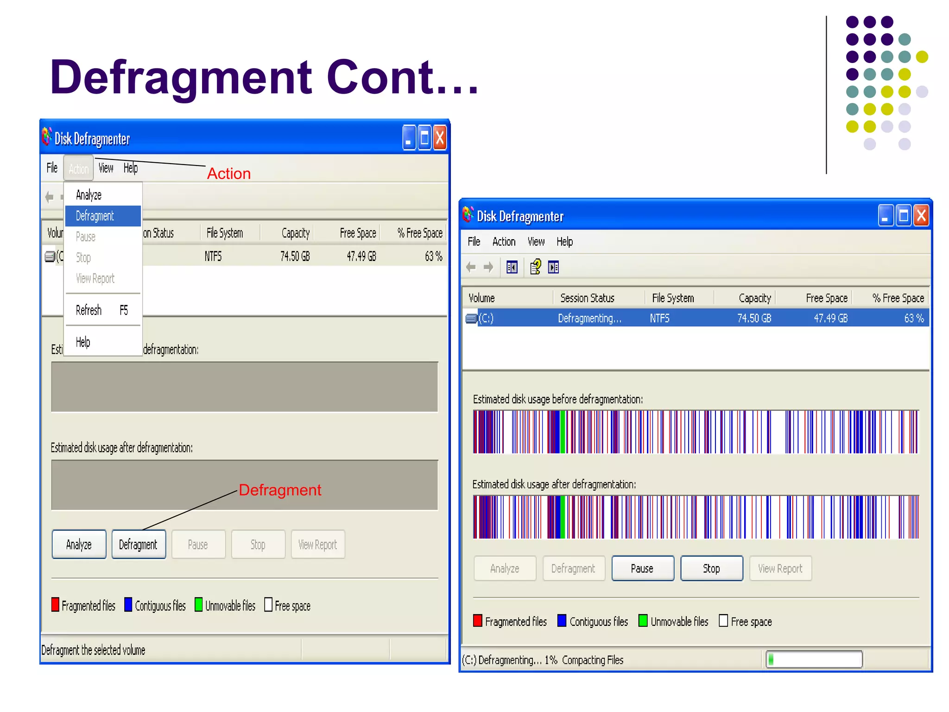Open File menu in right window
949x712 pixels.
(x=474, y=242)
